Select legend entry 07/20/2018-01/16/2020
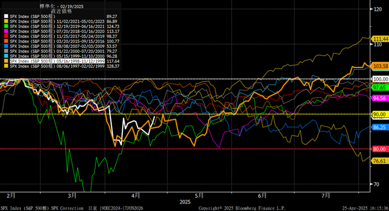Screen dimensions: 389x211 point(57,31)
